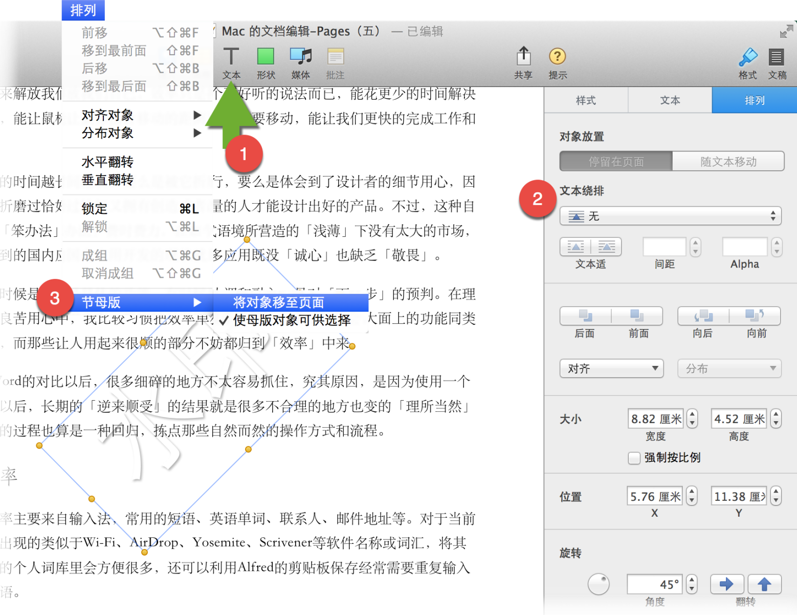Click the Y position stepper

click(776, 496)
